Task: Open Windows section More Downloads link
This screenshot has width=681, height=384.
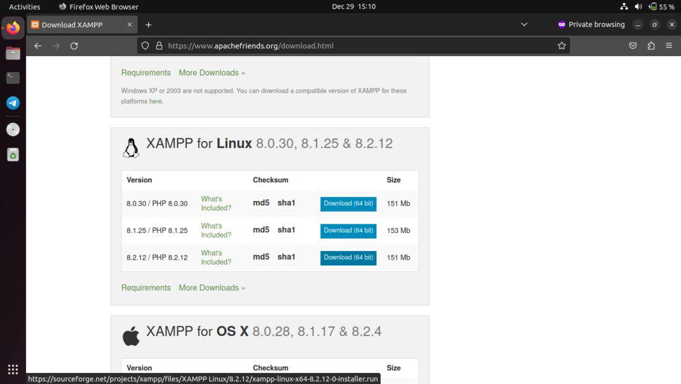Action: point(212,72)
